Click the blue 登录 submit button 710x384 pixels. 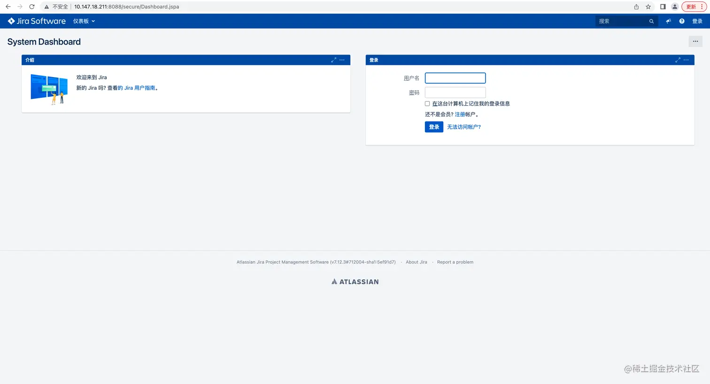click(434, 127)
